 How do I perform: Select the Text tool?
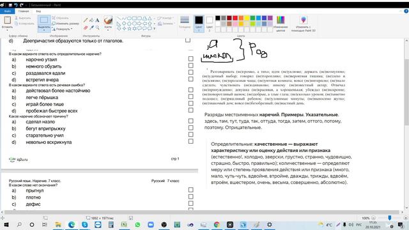click(x=97, y=20)
